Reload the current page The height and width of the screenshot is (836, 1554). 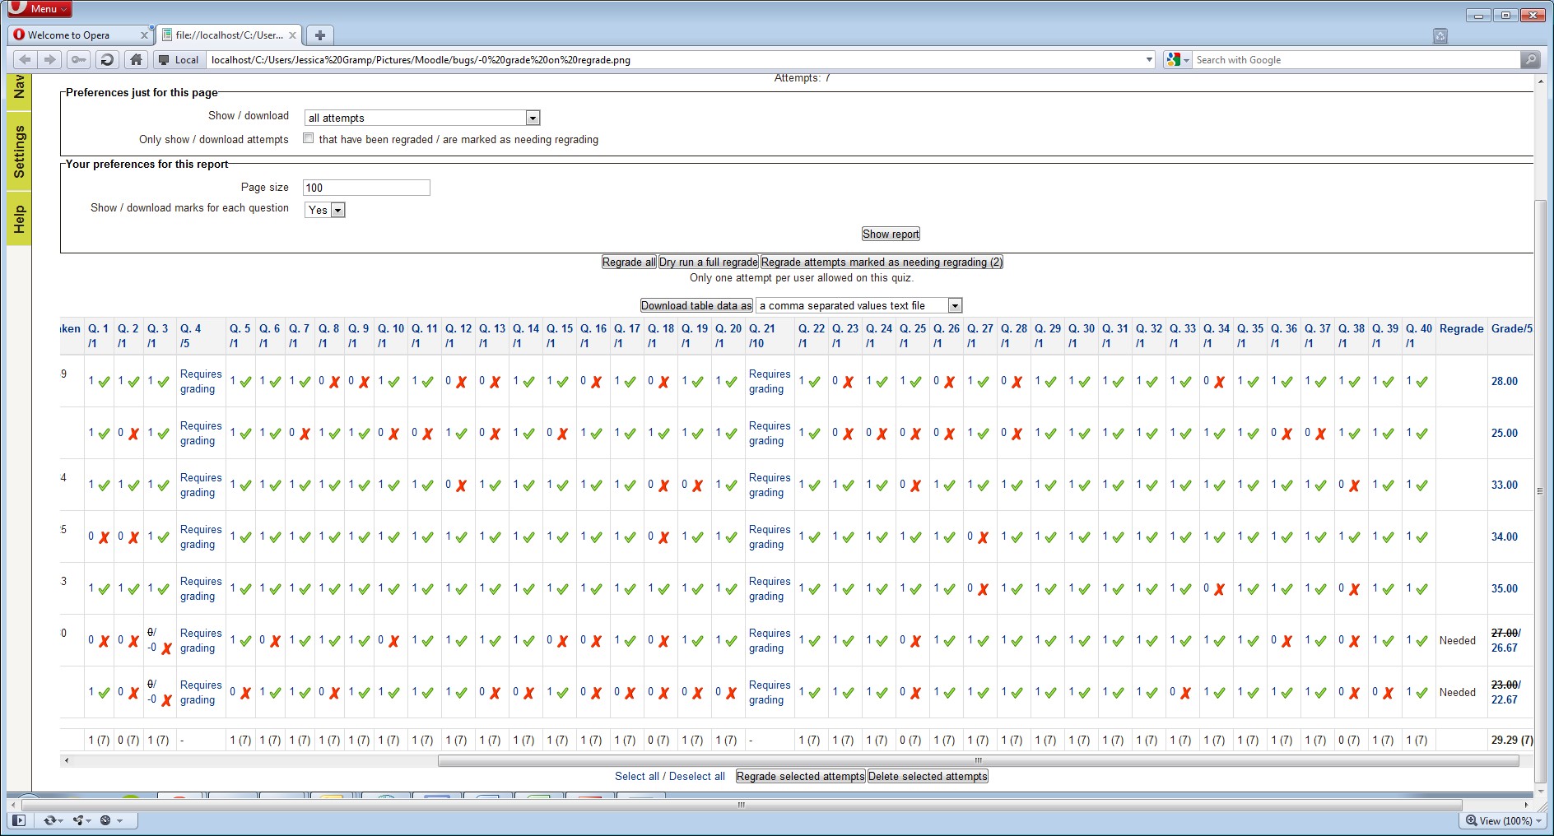106,59
